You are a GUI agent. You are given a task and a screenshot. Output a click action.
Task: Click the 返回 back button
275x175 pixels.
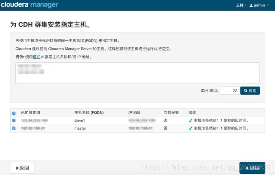(x=22, y=168)
